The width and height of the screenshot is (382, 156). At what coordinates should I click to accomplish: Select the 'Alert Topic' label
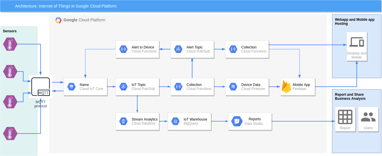click(195, 47)
